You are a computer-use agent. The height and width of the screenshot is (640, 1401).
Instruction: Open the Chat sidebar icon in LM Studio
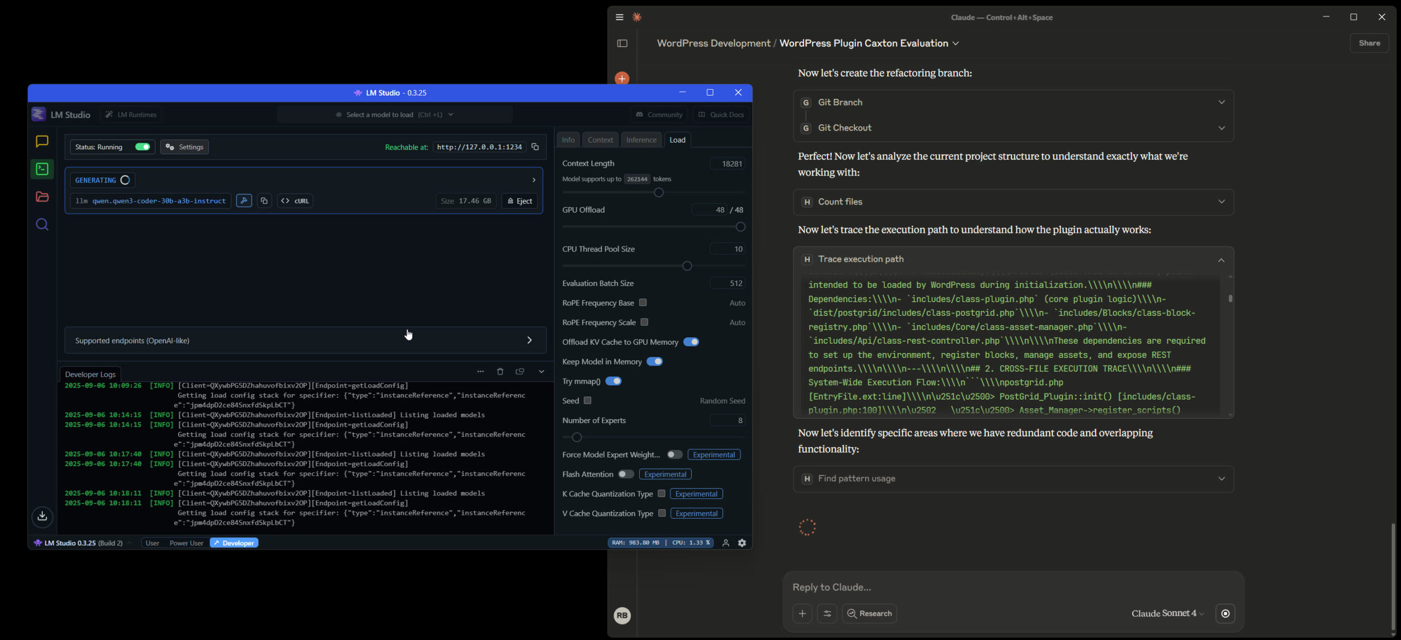pyautogui.click(x=42, y=142)
